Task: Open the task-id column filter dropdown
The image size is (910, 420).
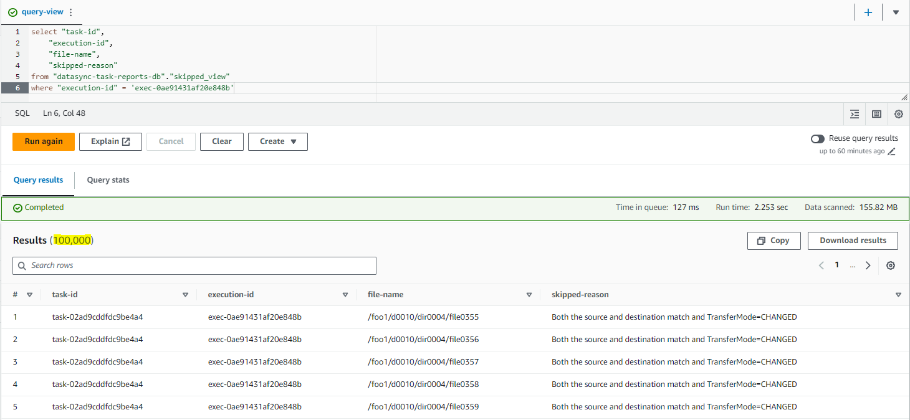Action: click(185, 294)
